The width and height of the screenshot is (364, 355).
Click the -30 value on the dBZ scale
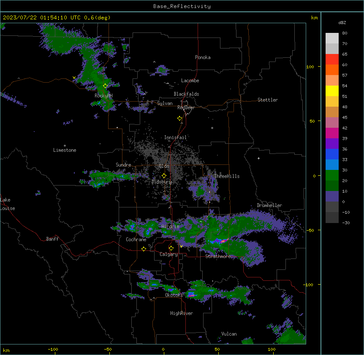[346, 223]
